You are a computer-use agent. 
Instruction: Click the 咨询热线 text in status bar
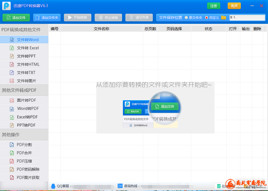tap(132, 186)
